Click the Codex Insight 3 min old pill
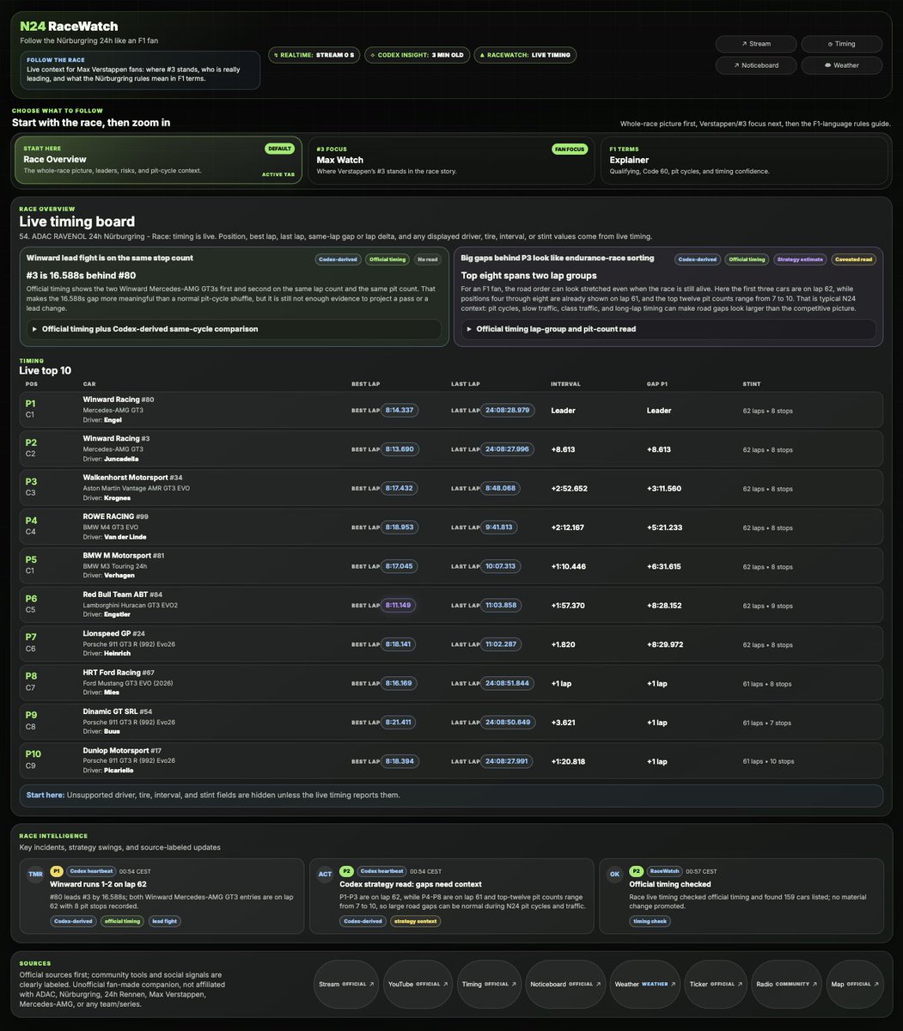Image resolution: width=903 pixels, height=1031 pixels. coord(418,55)
